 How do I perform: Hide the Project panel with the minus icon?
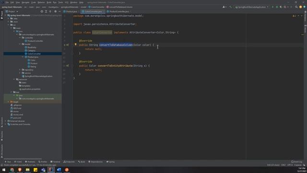point(59,12)
